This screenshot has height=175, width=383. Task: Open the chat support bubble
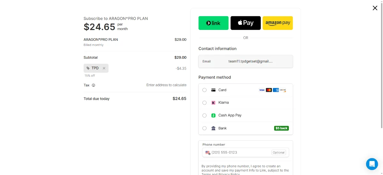click(x=372, y=164)
